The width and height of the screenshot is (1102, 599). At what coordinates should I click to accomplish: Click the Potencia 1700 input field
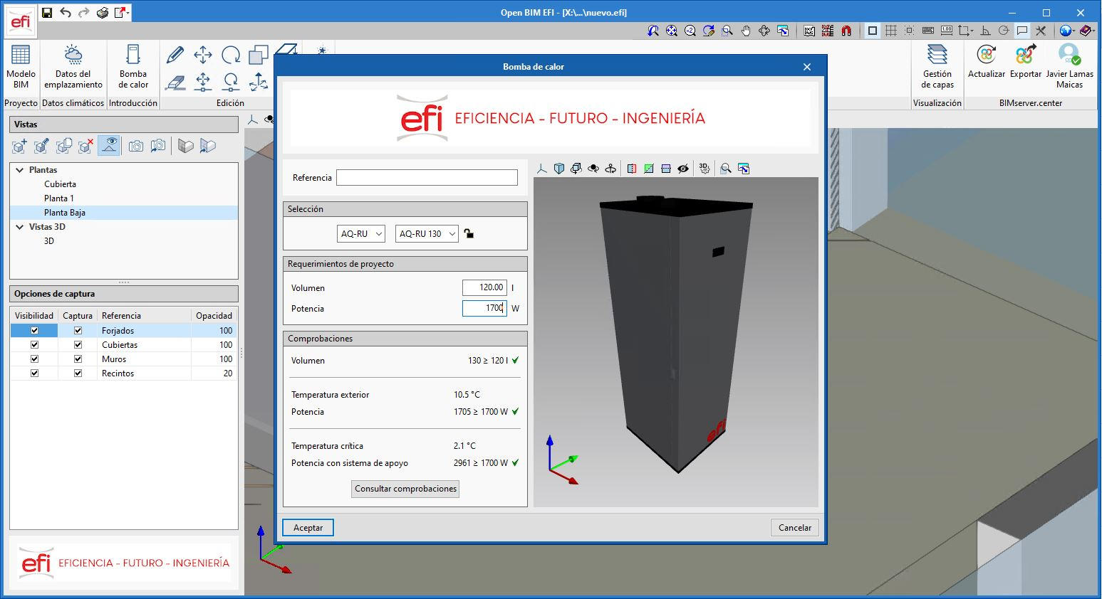(x=484, y=308)
